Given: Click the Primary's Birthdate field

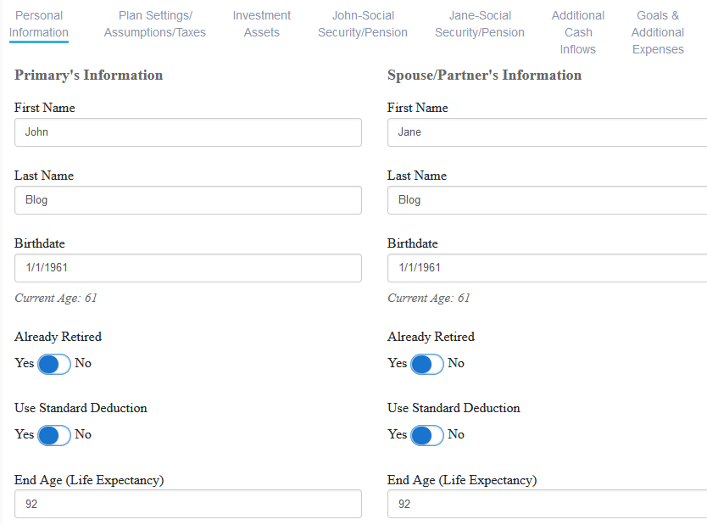Looking at the screenshot, I should pos(187,268).
